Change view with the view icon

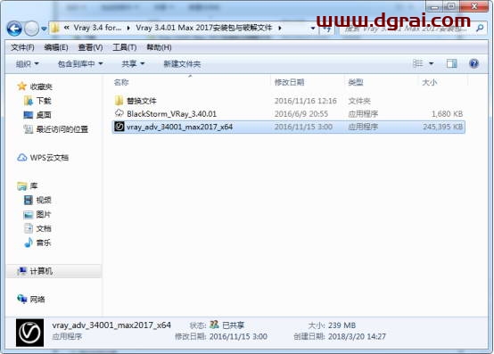pos(417,63)
